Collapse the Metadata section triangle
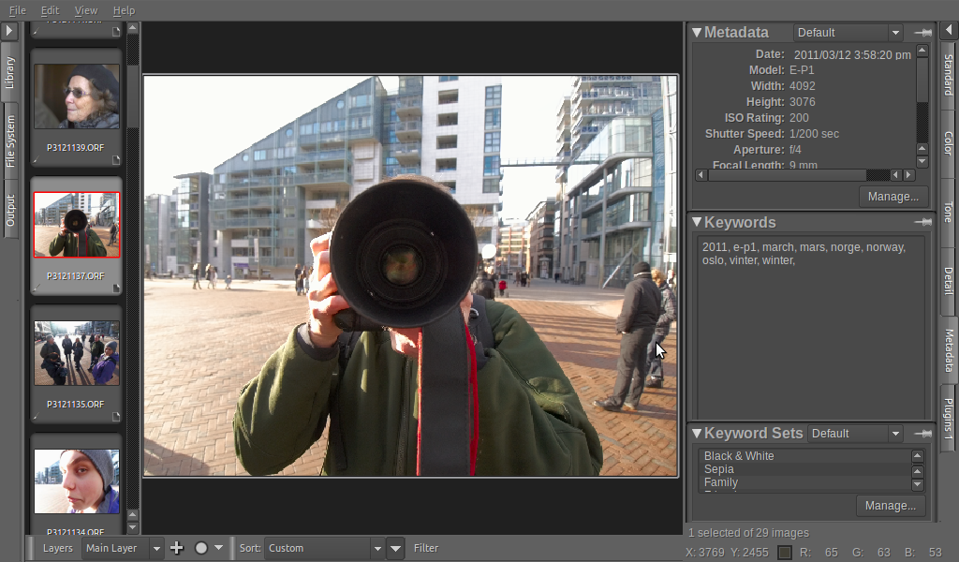Viewport: 959px width, 562px height. (x=697, y=33)
